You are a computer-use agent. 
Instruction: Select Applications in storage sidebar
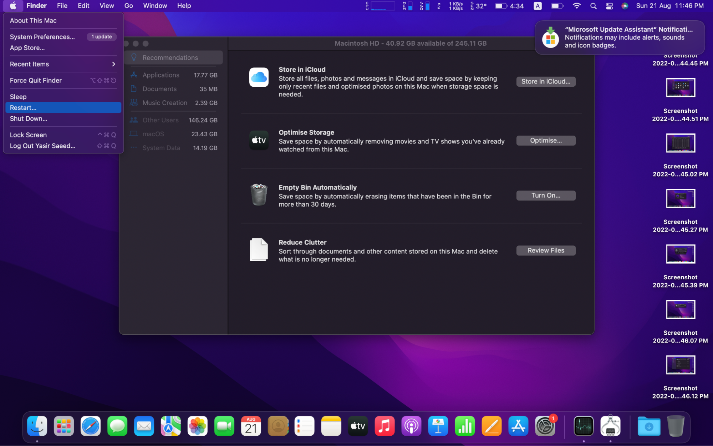pos(174,75)
